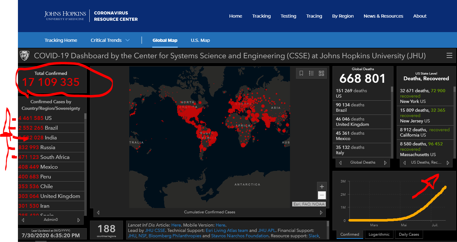Switch to the U.S. Map tab

[200, 40]
